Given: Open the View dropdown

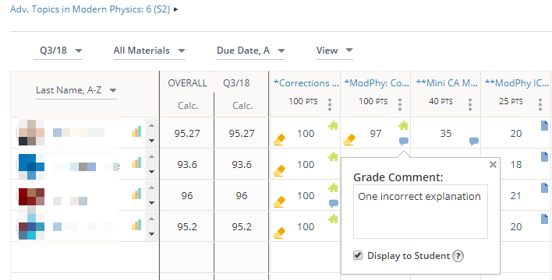Looking at the screenshot, I should coord(334,51).
